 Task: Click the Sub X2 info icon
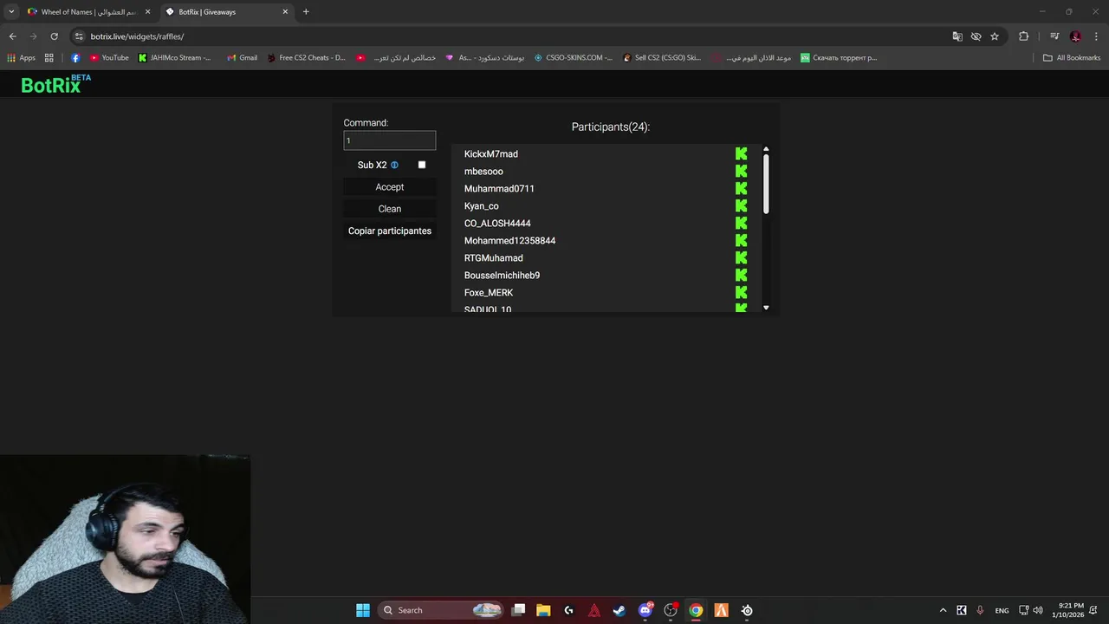tap(394, 165)
